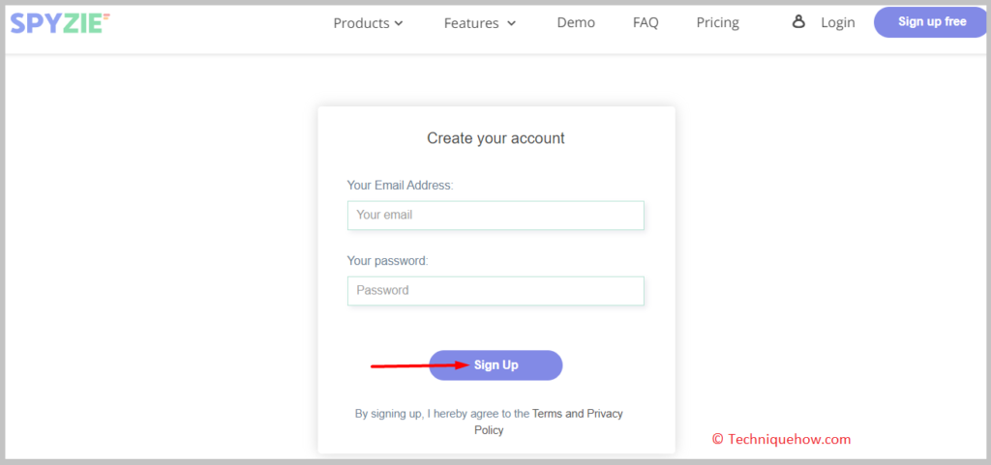Go to the Demo page
Viewport: 991px width, 465px height.
576,22
